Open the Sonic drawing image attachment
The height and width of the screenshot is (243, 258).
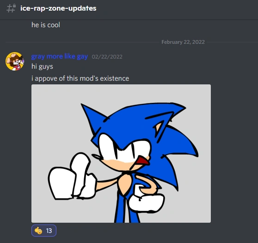pos(121,154)
